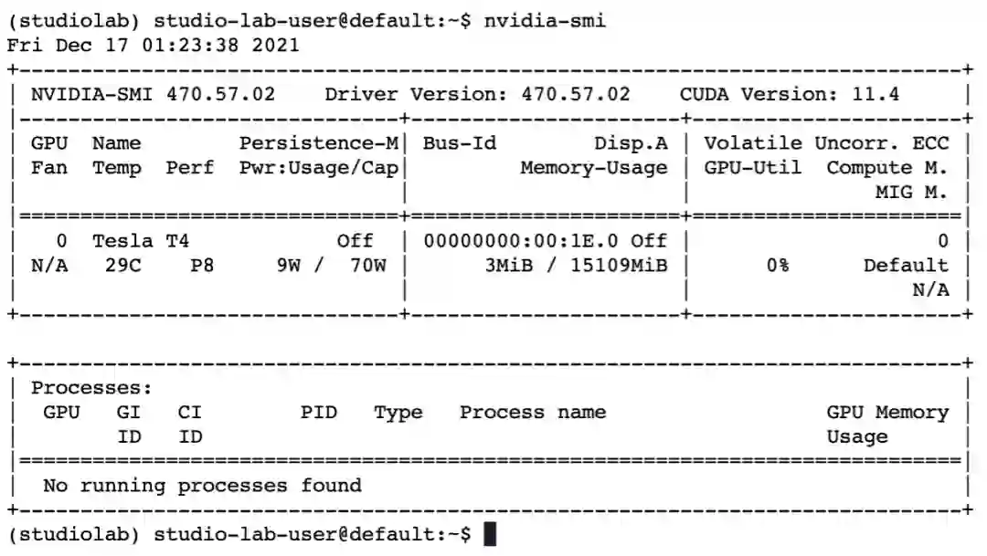987x556 pixels.
Task: Click the Persistence-M column header
Action: [x=319, y=143]
